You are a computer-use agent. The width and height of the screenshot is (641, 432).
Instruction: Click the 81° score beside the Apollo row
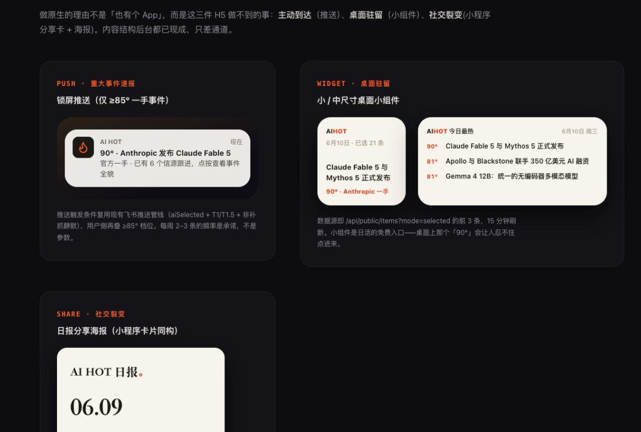pos(432,161)
